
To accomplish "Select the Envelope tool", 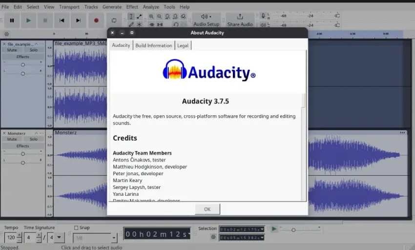I will point(139,17).
